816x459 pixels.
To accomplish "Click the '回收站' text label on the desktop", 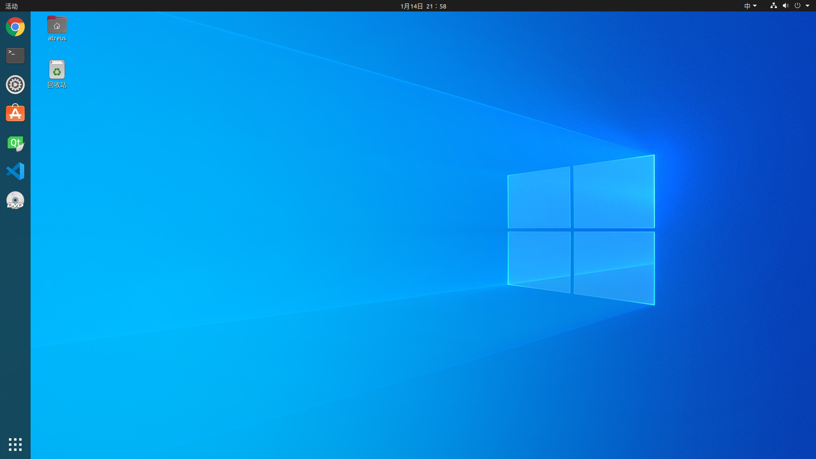I will tap(57, 85).
